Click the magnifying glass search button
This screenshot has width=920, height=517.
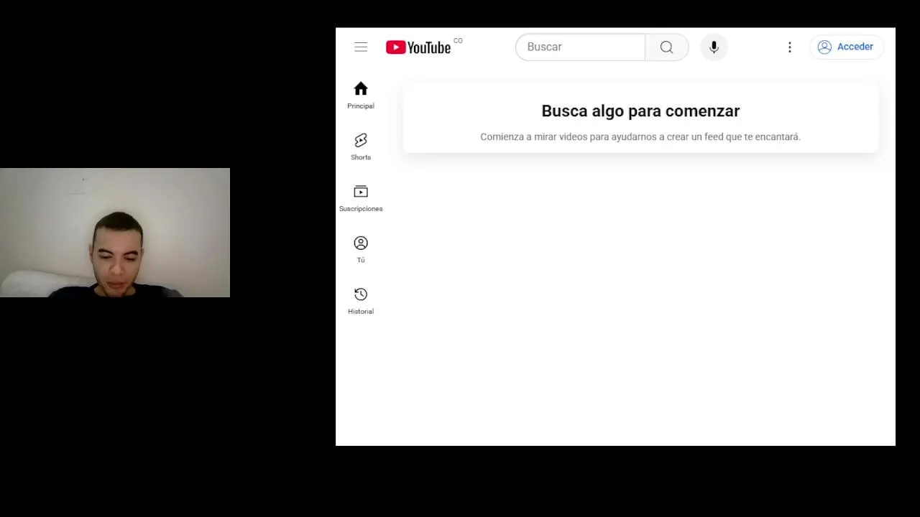tap(667, 47)
